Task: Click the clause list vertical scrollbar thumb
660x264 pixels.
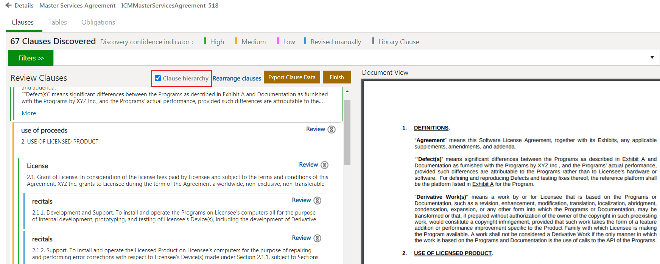Action: [x=347, y=132]
